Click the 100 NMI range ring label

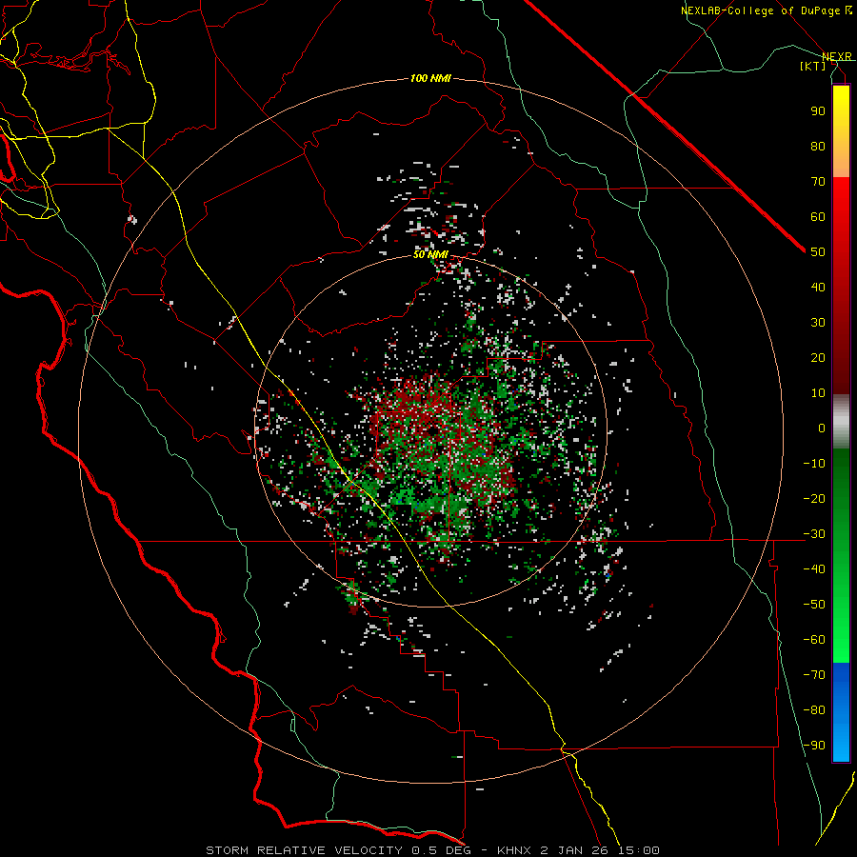(430, 79)
